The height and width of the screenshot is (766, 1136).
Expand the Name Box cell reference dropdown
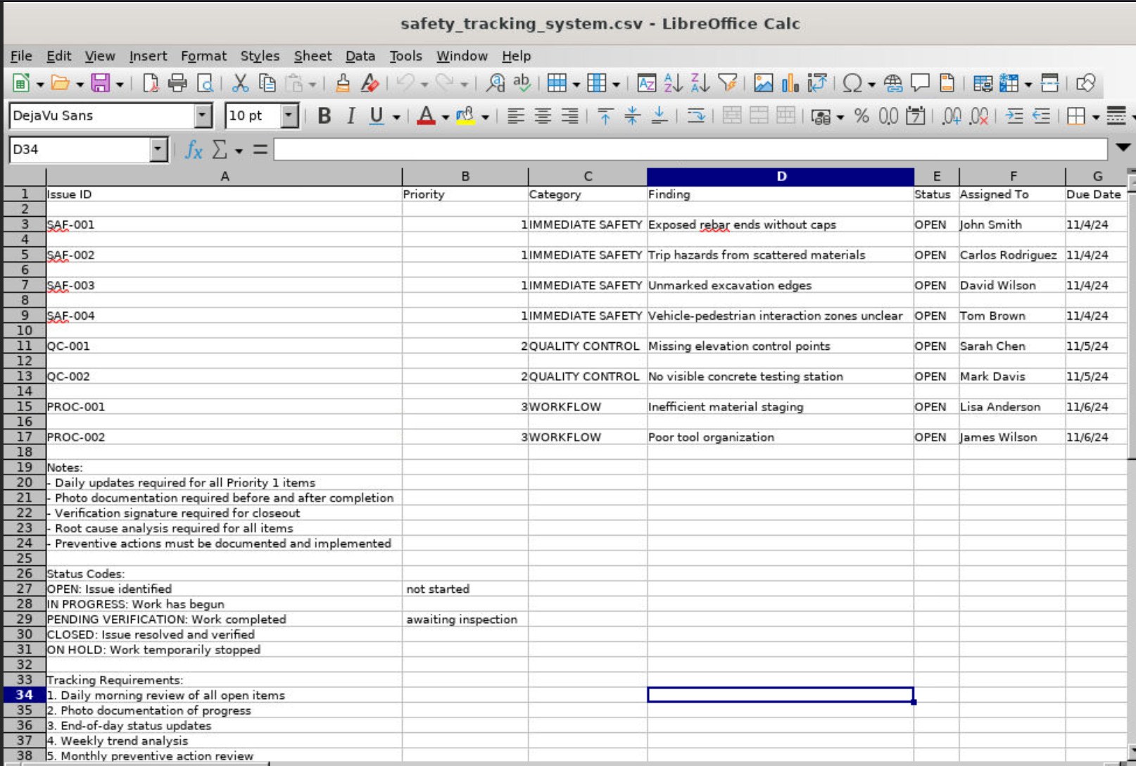pos(158,149)
